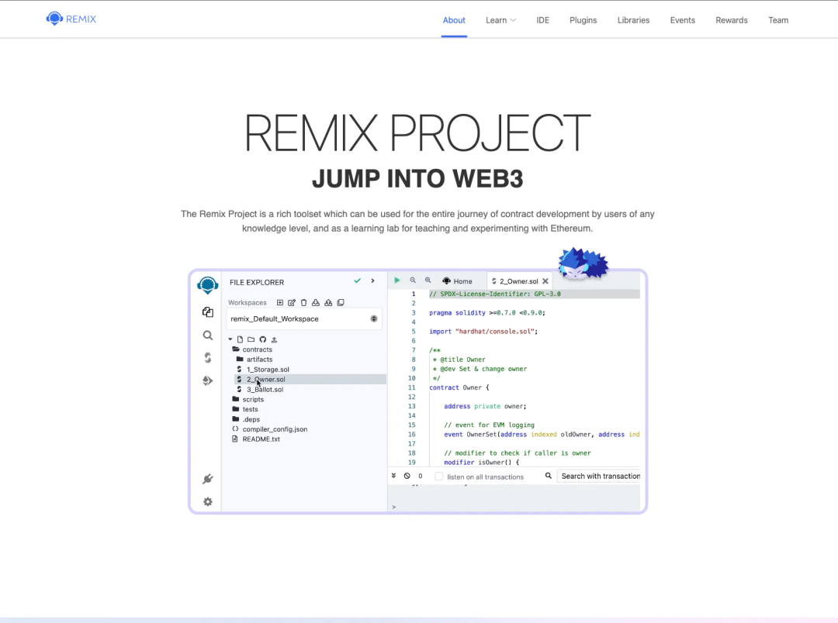Click the REMIX logo link
Viewport: 838px width, 623px height.
(71, 19)
